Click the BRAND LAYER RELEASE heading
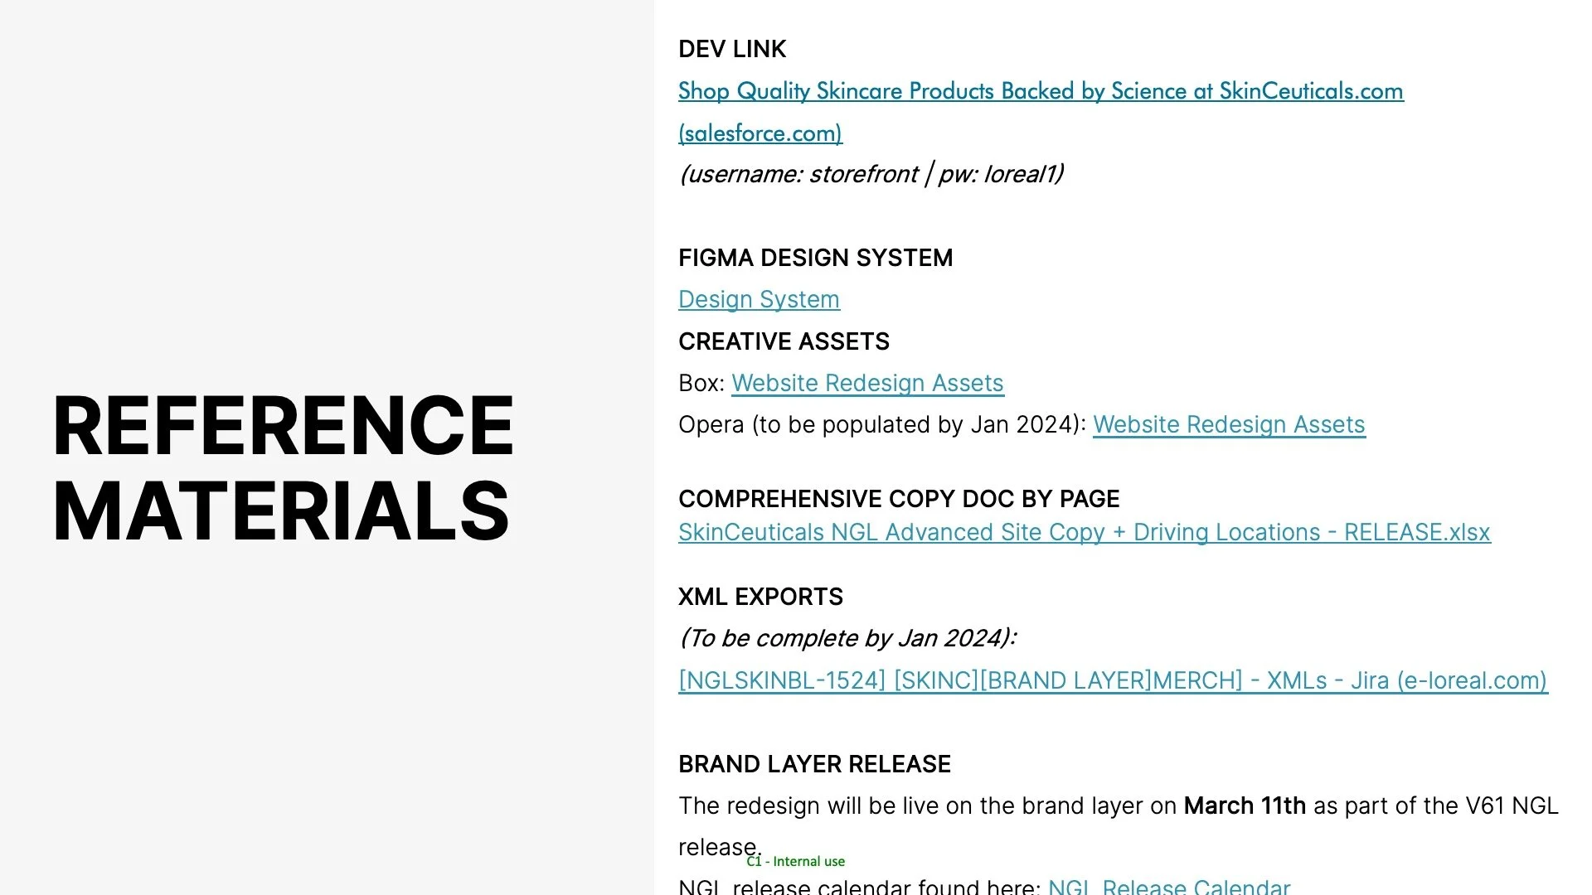 pyautogui.click(x=814, y=764)
